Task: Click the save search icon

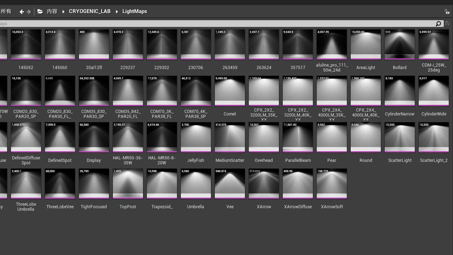Action: pyautogui.click(x=447, y=24)
